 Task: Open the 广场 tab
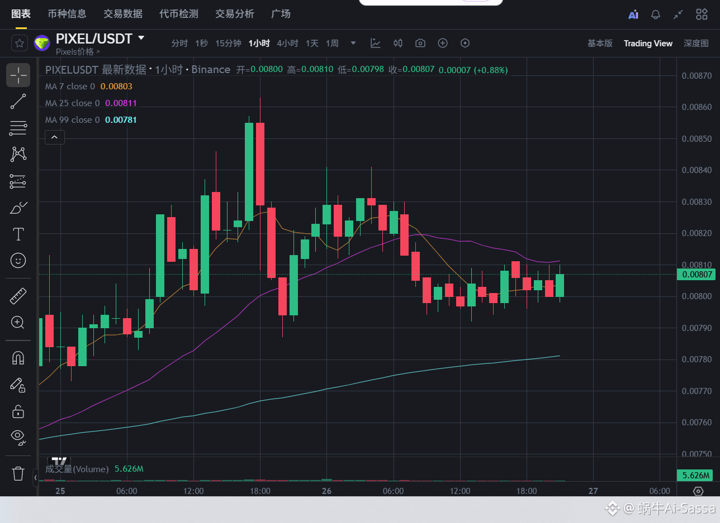pyautogui.click(x=281, y=14)
